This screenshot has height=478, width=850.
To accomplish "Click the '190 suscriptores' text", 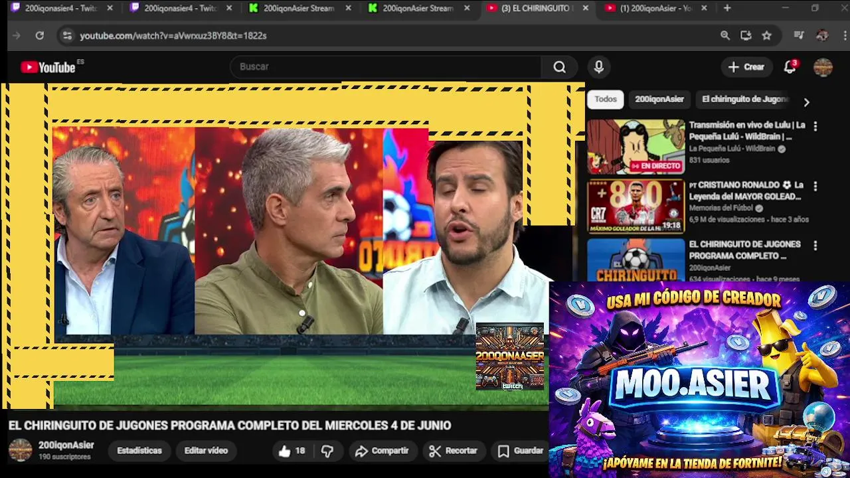I will click(64, 457).
